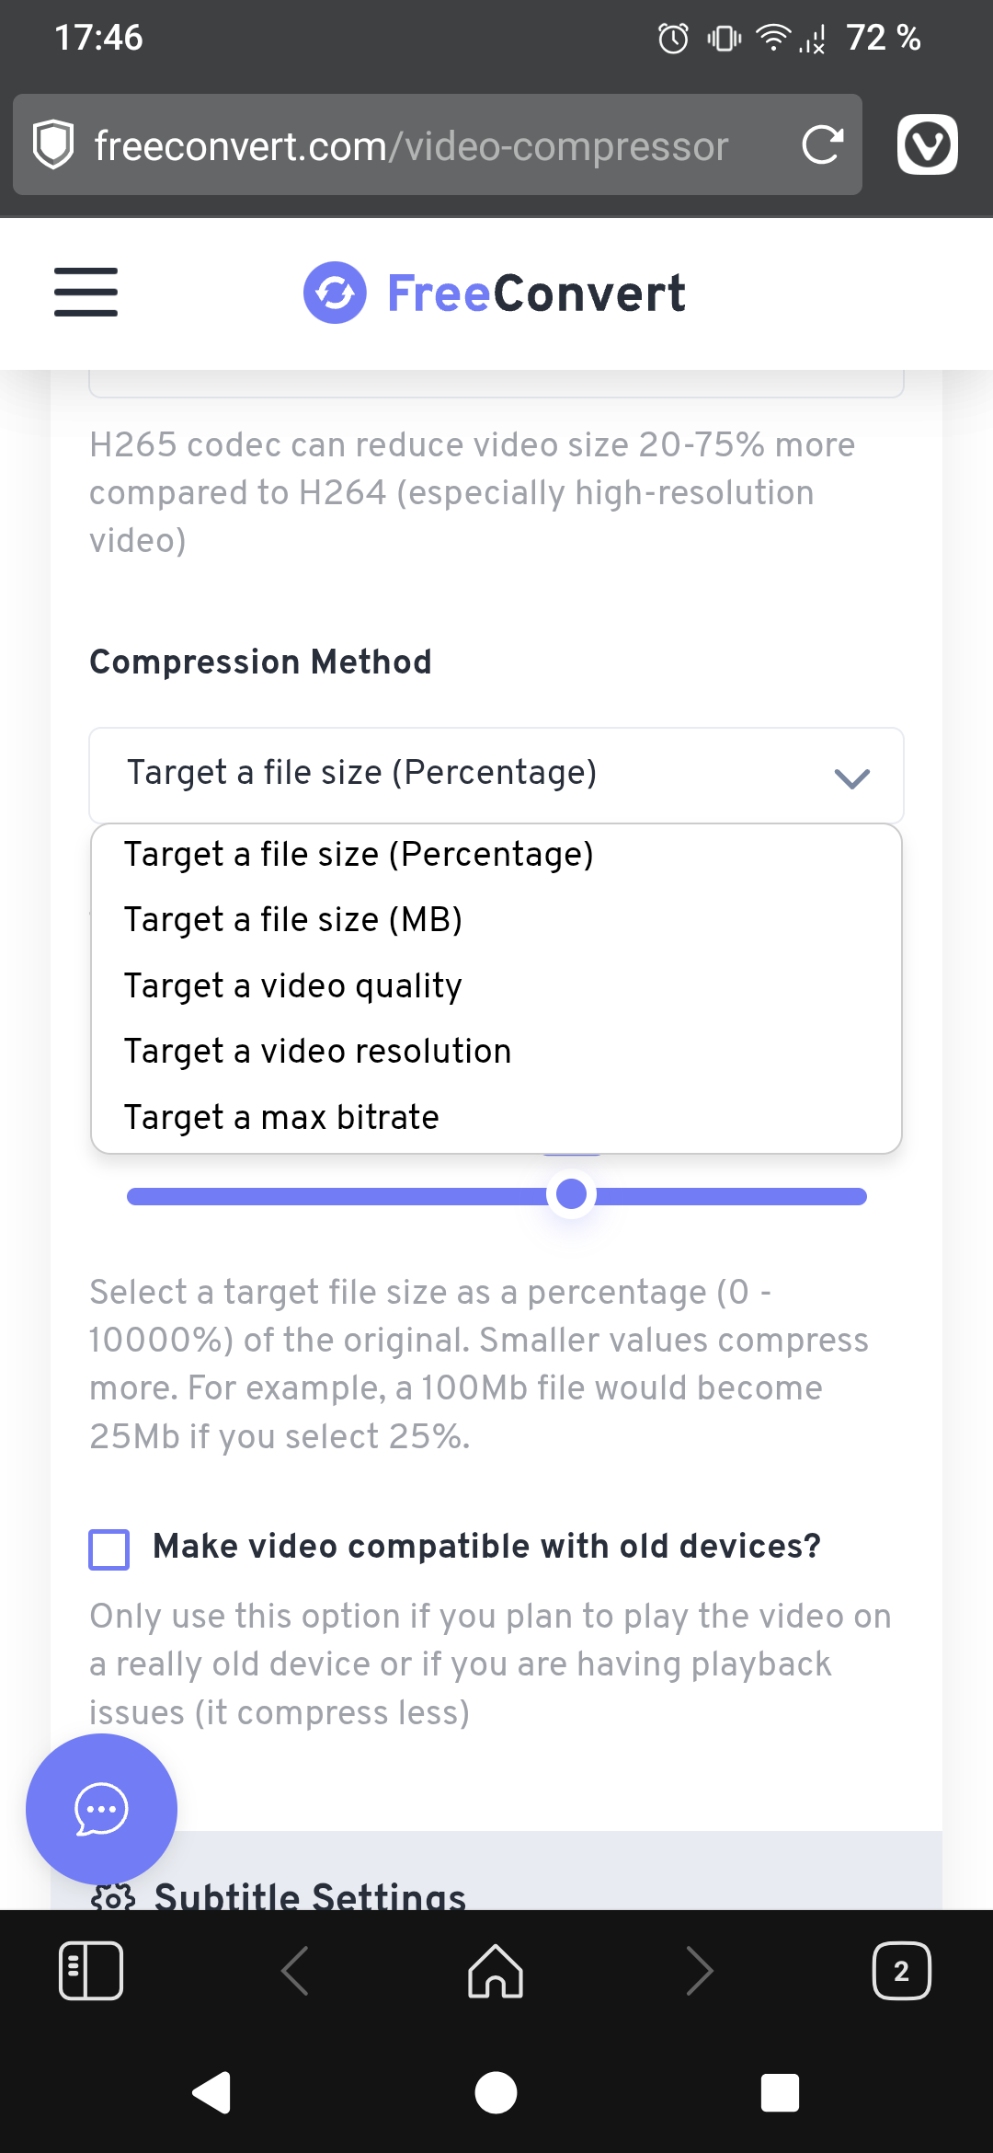The width and height of the screenshot is (993, 2153).
Task: Click the target size slider handle
Action: [572, 1194]
